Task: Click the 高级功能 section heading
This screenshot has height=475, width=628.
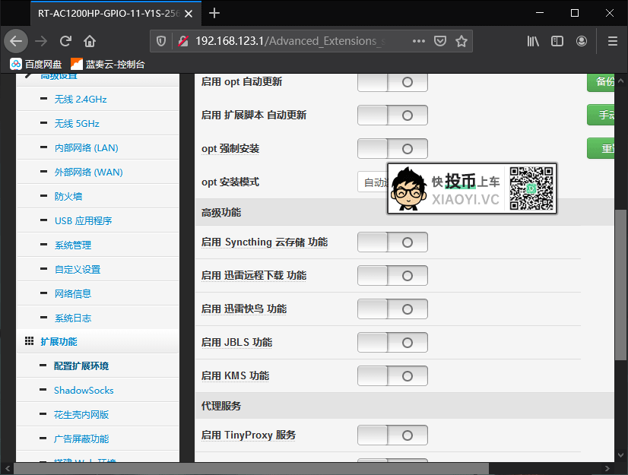Action: [x=221, y=212]
